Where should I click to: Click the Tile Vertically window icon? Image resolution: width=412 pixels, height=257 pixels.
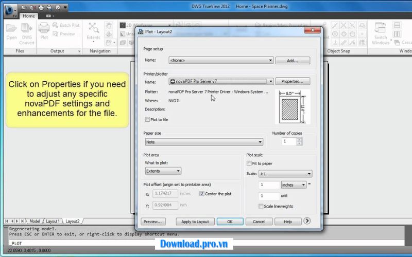pyautogui.click(x=397, y=34)
